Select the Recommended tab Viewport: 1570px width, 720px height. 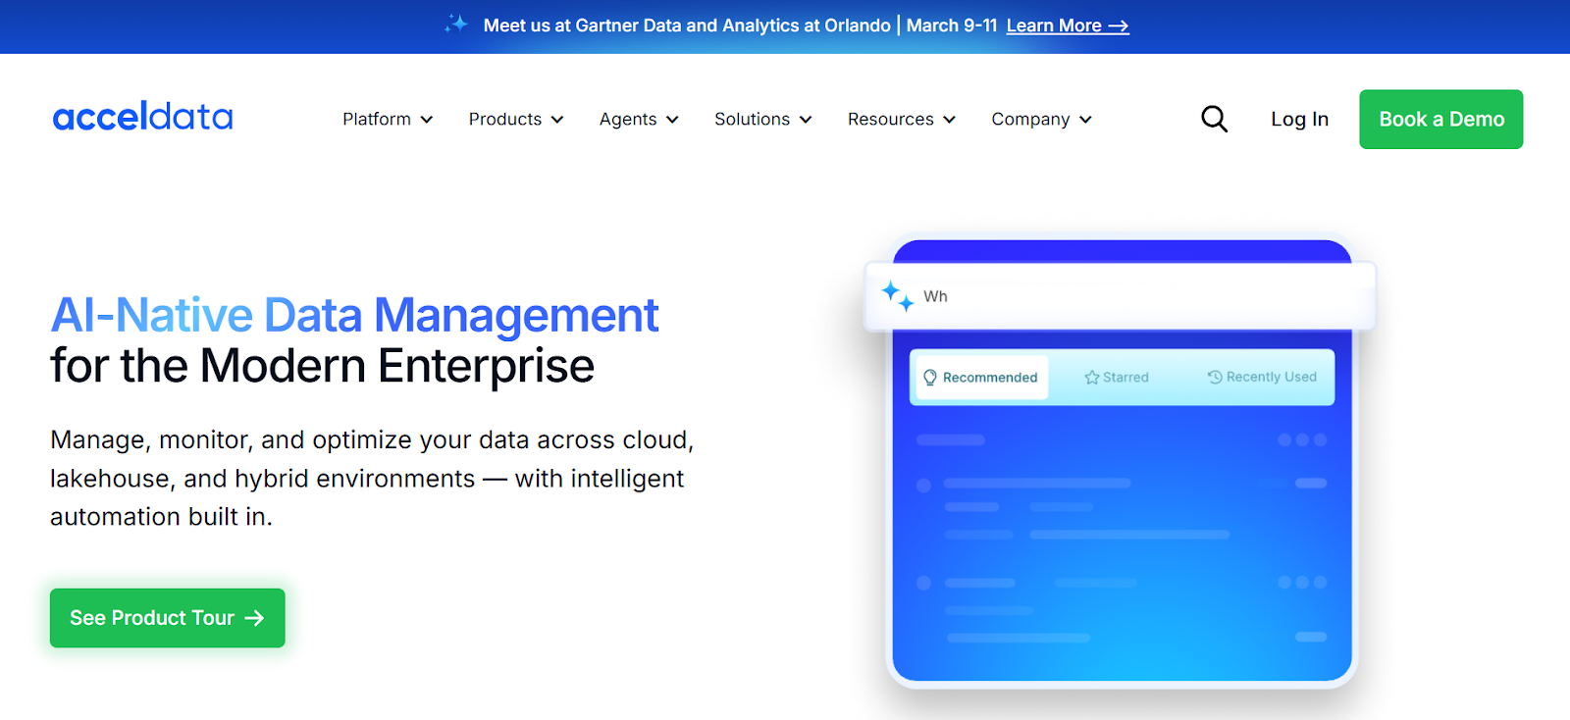pos(981,378)
